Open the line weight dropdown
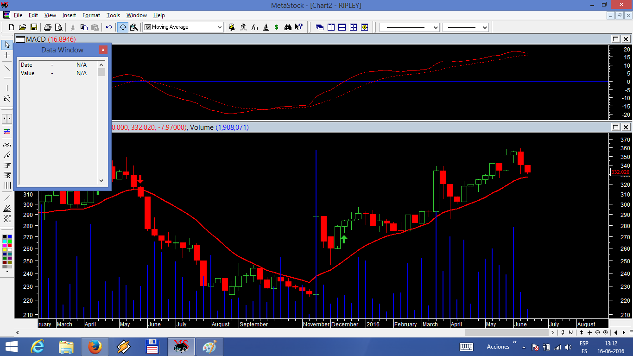 [x=485, y=28]
